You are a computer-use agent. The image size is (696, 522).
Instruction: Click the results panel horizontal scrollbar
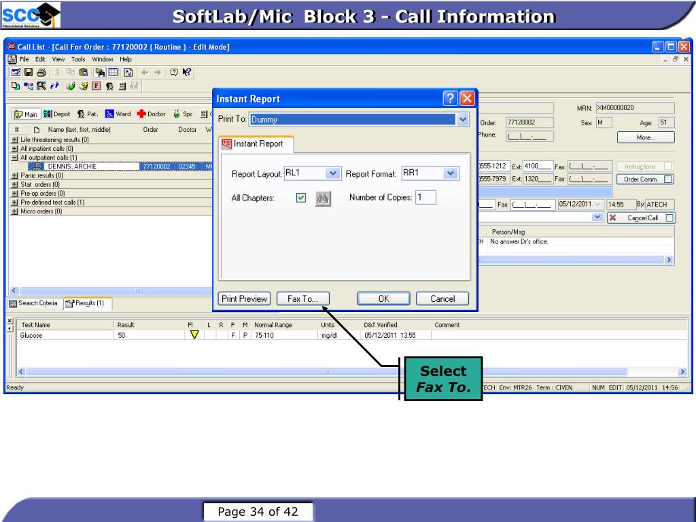pos(351,372)
